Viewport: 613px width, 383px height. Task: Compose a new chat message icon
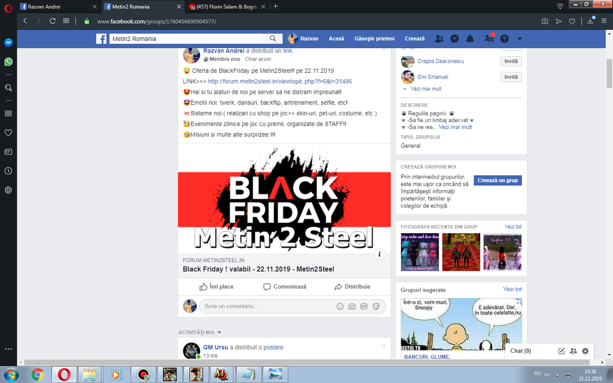[x=562, y=351]
